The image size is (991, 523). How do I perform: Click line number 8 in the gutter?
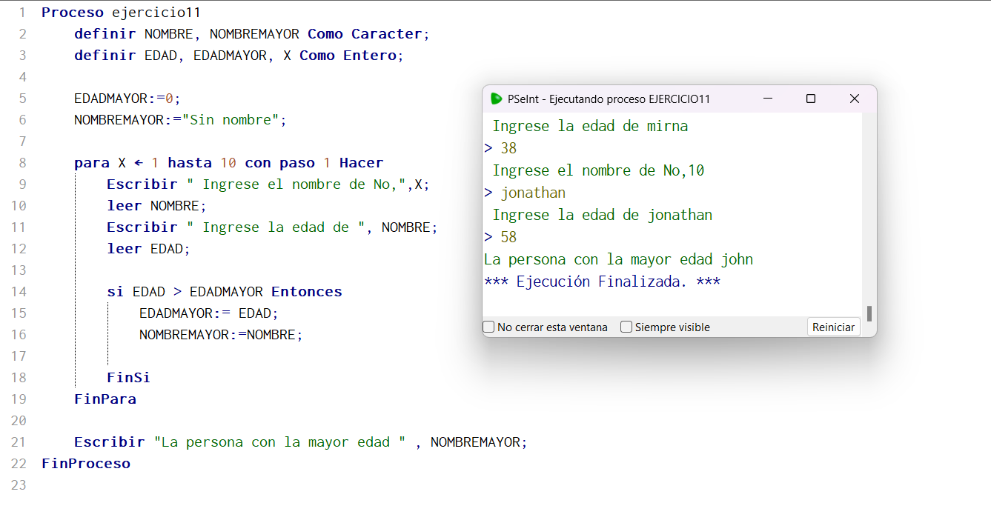click(22, 163)
